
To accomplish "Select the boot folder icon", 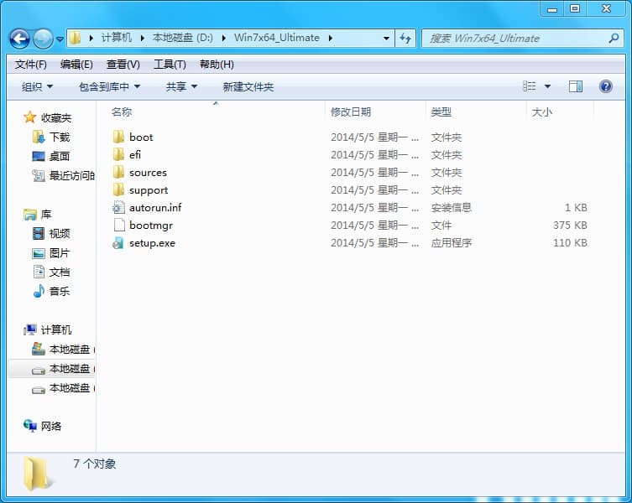I will pyautogui.click(x=118, y=137).
